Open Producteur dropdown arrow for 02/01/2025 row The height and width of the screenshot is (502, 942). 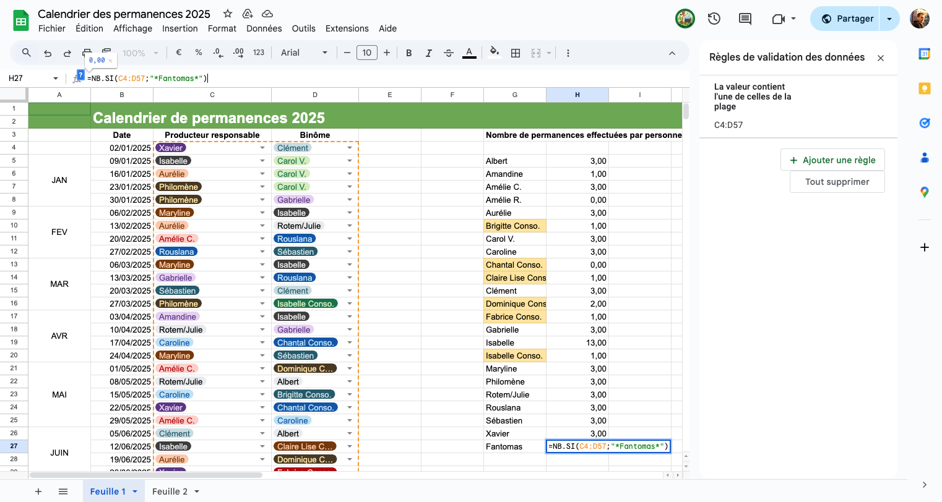tap(262, 148)
